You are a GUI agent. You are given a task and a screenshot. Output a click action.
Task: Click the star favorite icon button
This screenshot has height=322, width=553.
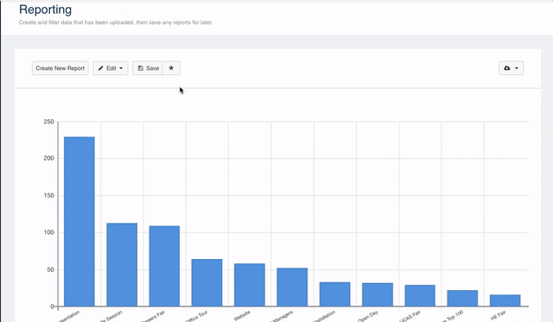coord(171,68)
